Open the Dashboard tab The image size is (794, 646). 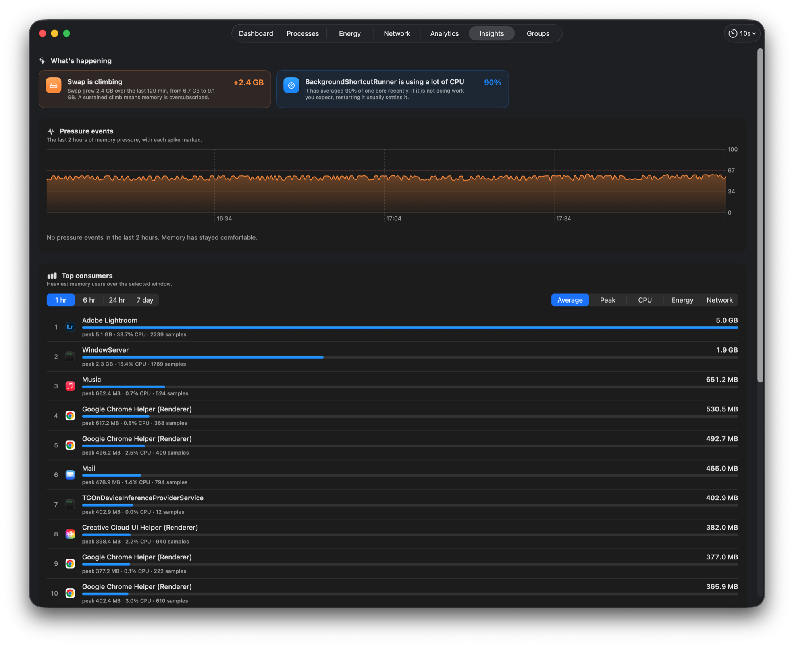pos(256,33)
